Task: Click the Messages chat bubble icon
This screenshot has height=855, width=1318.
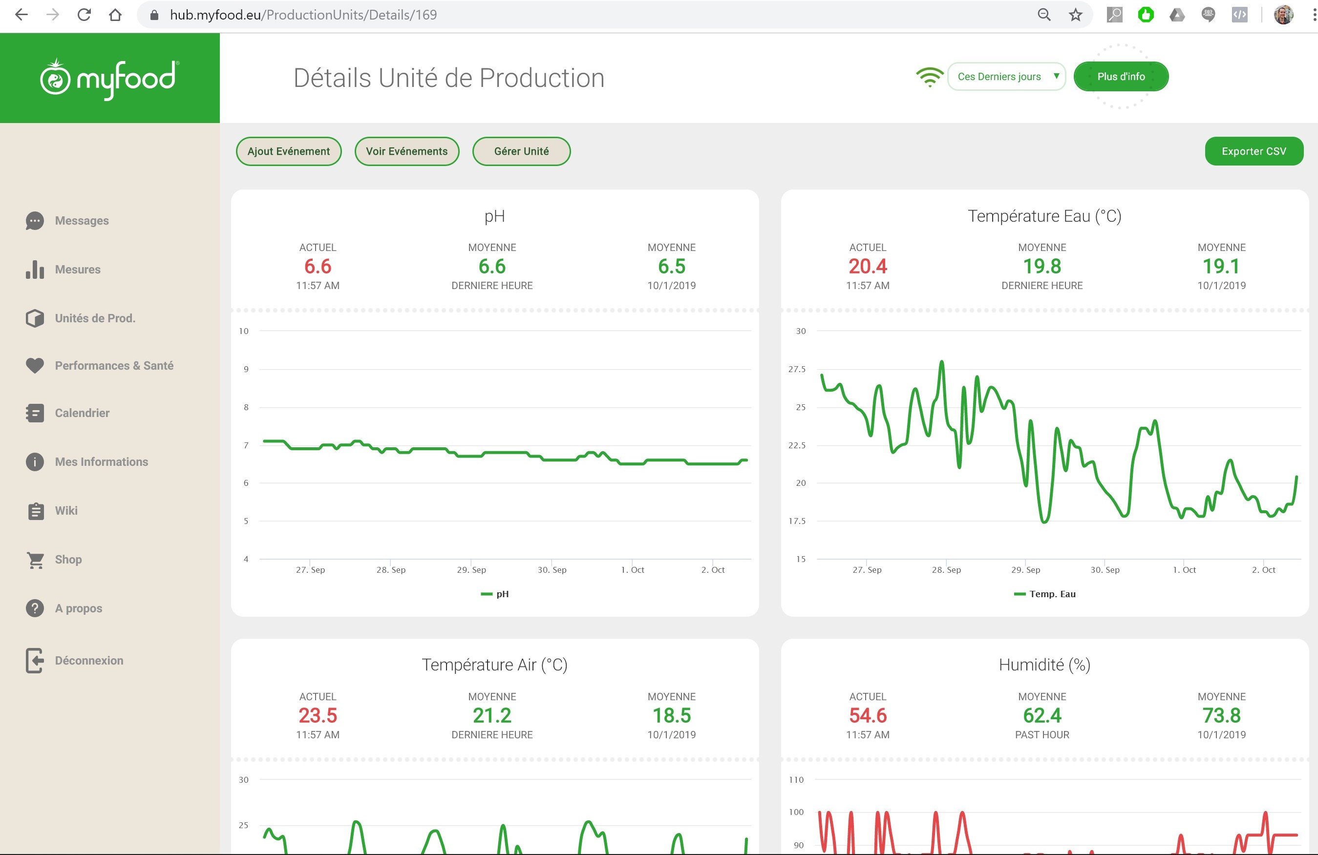Action: click(x=34, y=221)
